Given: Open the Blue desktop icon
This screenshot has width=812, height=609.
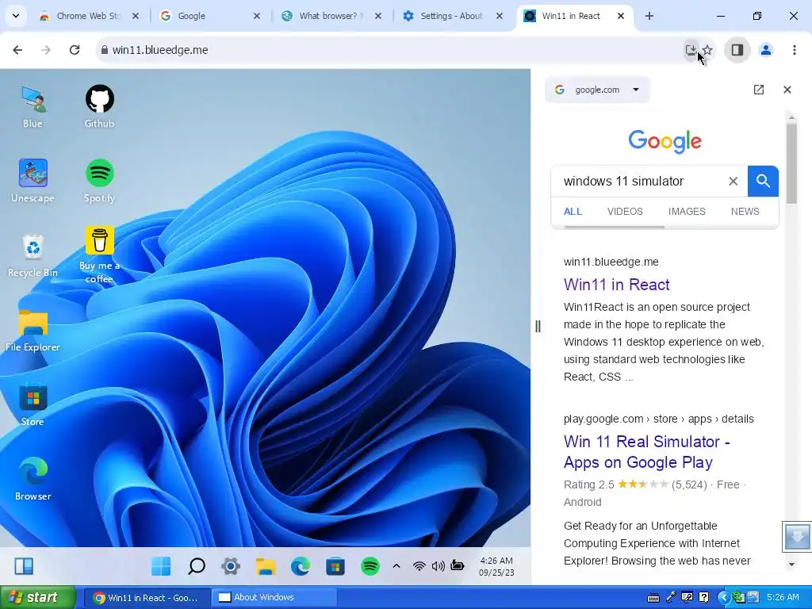Looking at the screenshot, I should [x=33, y=107].
